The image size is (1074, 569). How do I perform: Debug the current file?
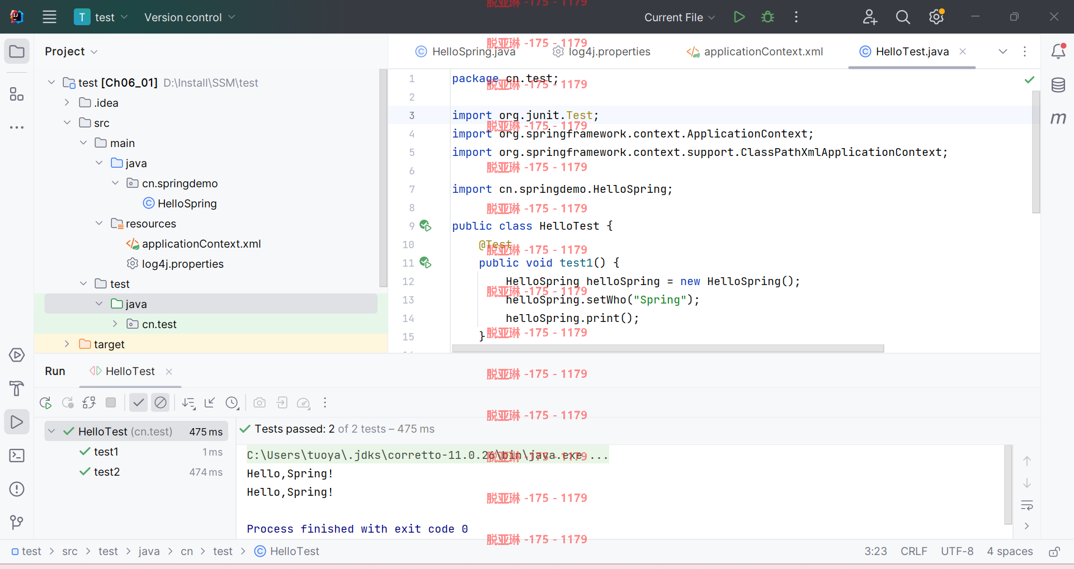point(767,17)
